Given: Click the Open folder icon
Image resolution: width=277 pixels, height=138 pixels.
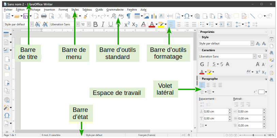Looking at the screenshot, I should 17,16.
